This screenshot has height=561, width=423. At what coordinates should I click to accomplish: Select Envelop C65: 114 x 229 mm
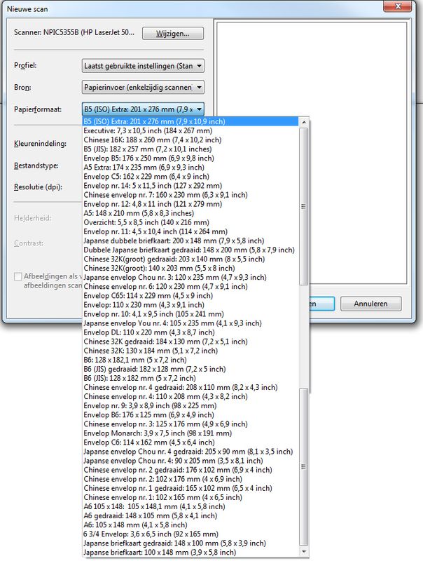pyautogui.click(x=190, y=295)
